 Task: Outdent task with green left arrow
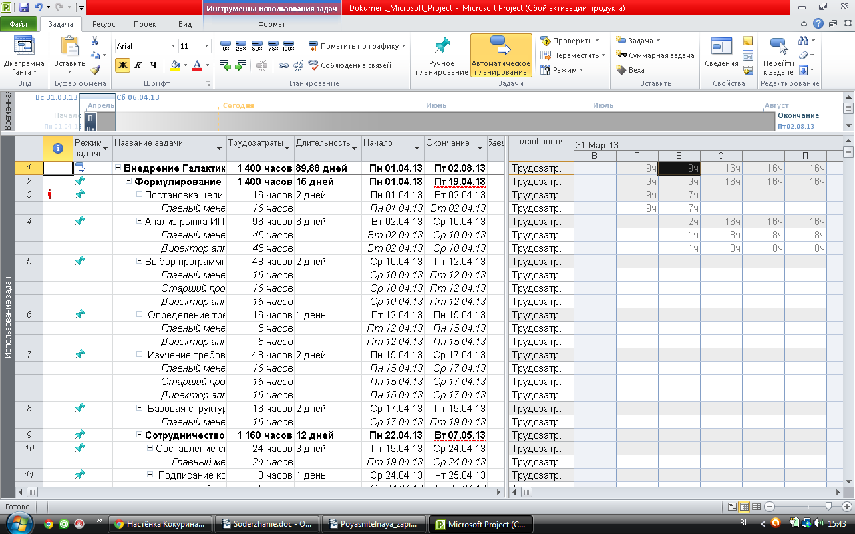226,65
